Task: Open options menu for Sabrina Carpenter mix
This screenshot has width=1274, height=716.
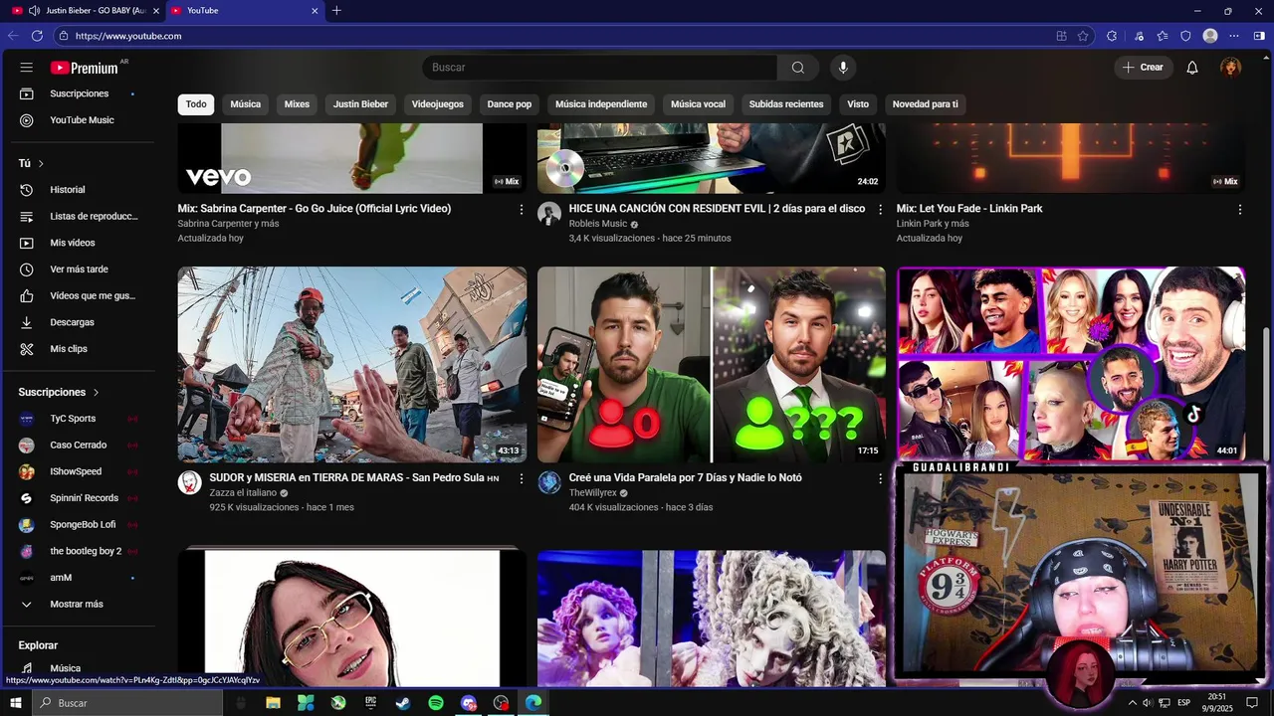Action: pos(522,210)
